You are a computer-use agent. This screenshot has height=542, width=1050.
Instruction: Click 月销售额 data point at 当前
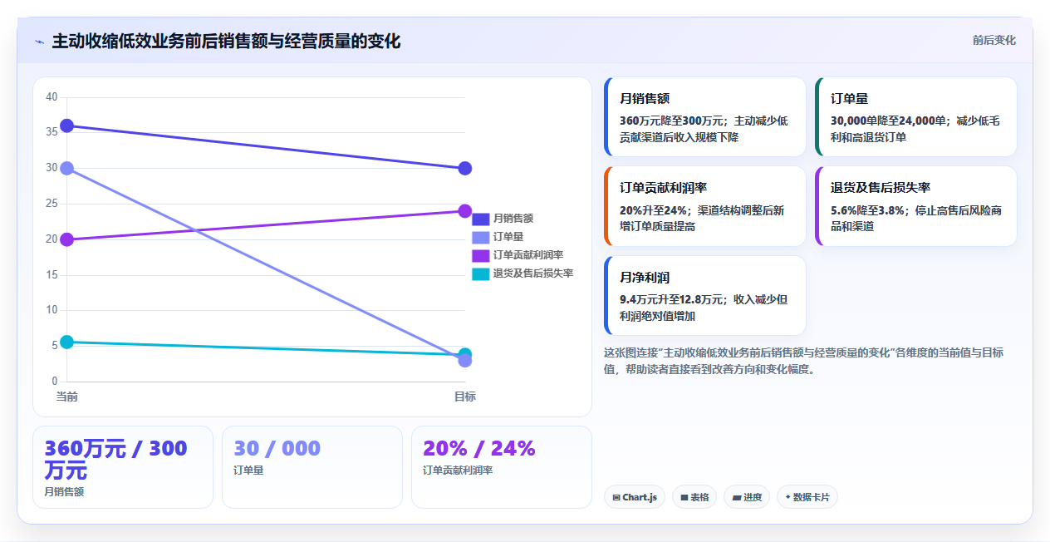point(67,126)
